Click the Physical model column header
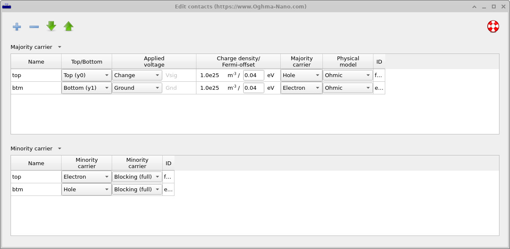 point(348,62)
